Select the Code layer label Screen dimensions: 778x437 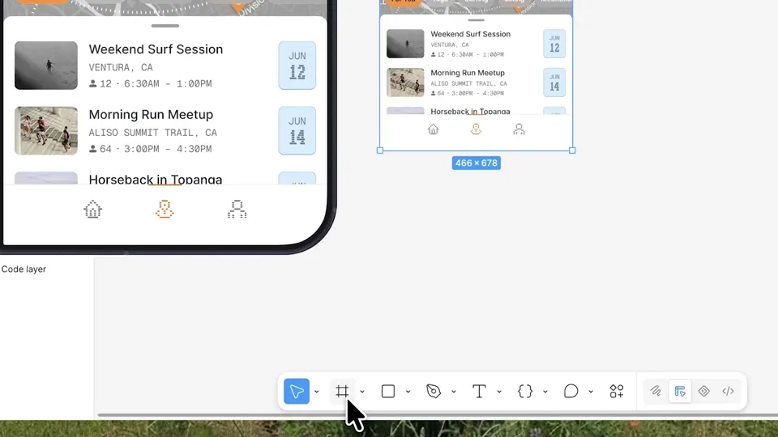24,269
